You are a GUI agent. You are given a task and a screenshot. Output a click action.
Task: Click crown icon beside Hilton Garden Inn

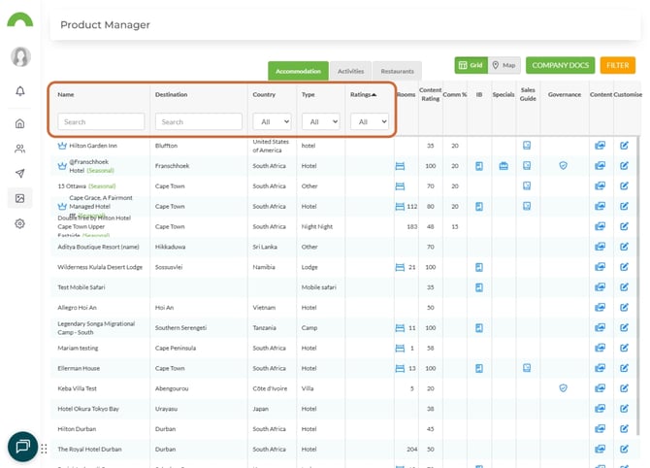coord(62,146)
